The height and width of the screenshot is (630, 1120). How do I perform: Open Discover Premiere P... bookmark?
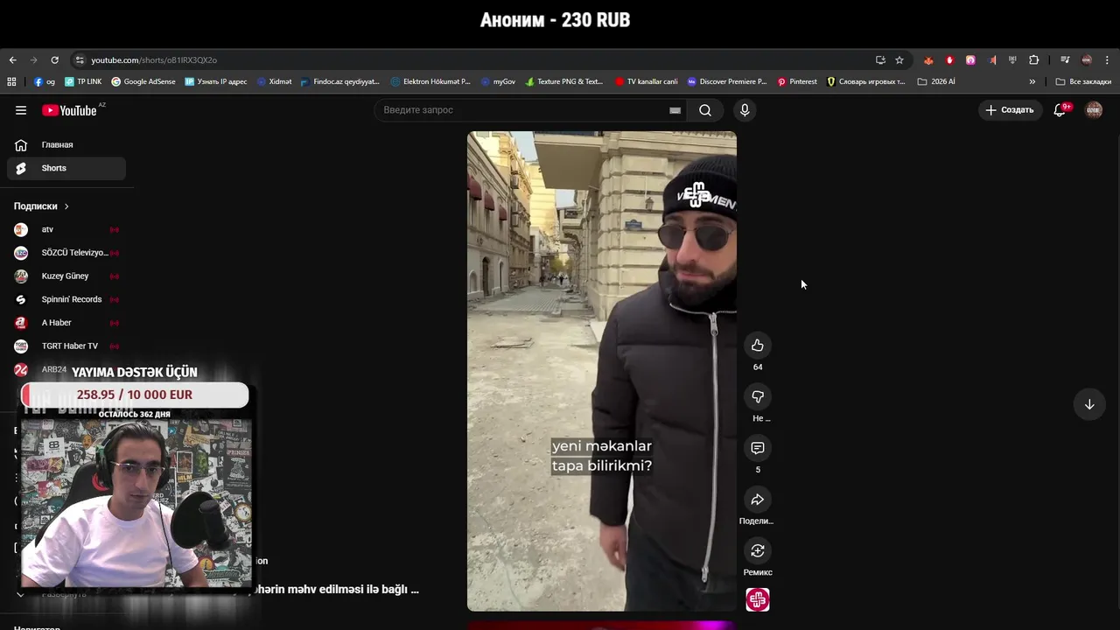(727, 81)
